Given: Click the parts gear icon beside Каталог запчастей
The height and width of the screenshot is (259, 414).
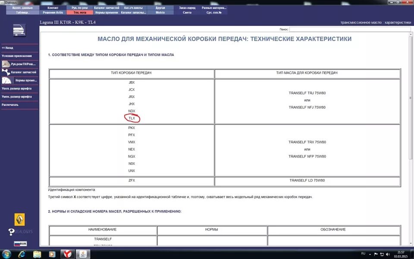Looking at the screenshot, I should 6,72.
